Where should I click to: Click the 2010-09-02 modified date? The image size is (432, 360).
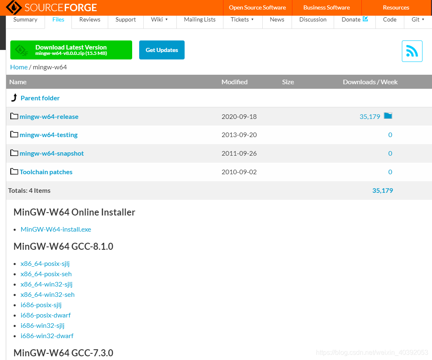click(x=239, y=172)
